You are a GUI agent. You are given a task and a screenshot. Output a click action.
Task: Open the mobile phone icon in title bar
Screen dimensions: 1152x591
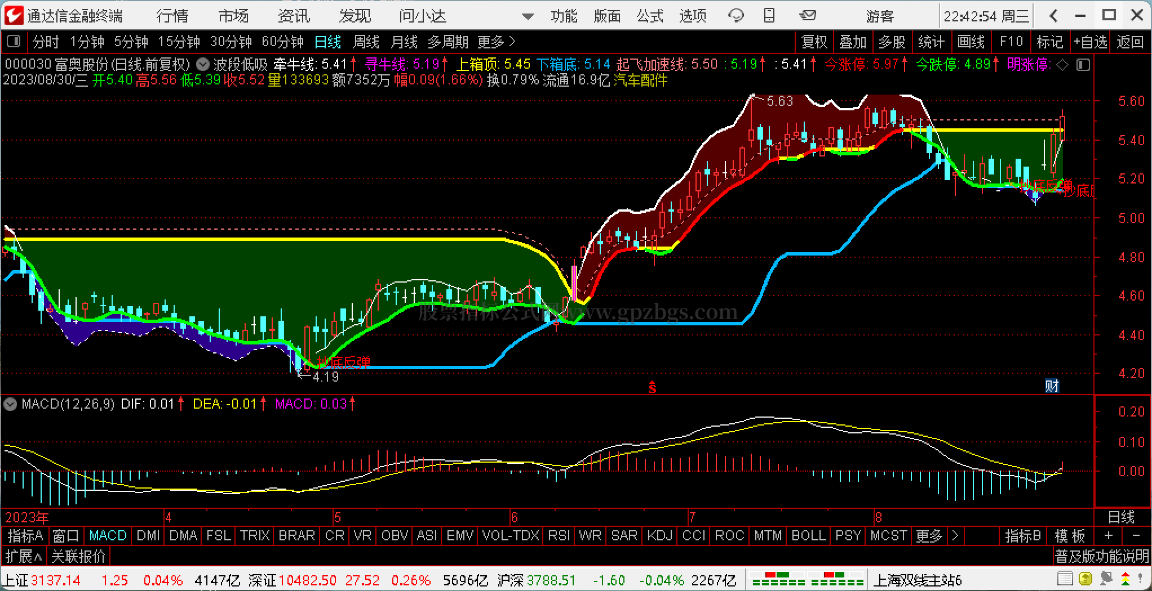[769, 16]
